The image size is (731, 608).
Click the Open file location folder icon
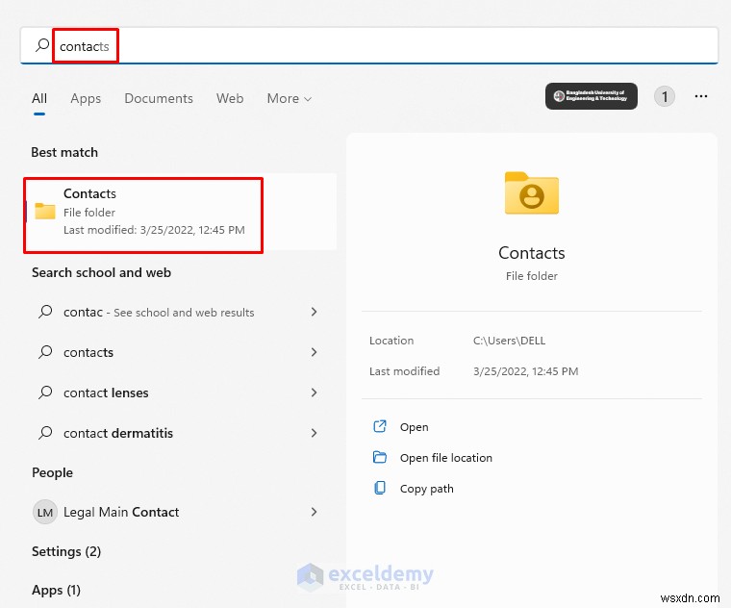tap(380, 457)
